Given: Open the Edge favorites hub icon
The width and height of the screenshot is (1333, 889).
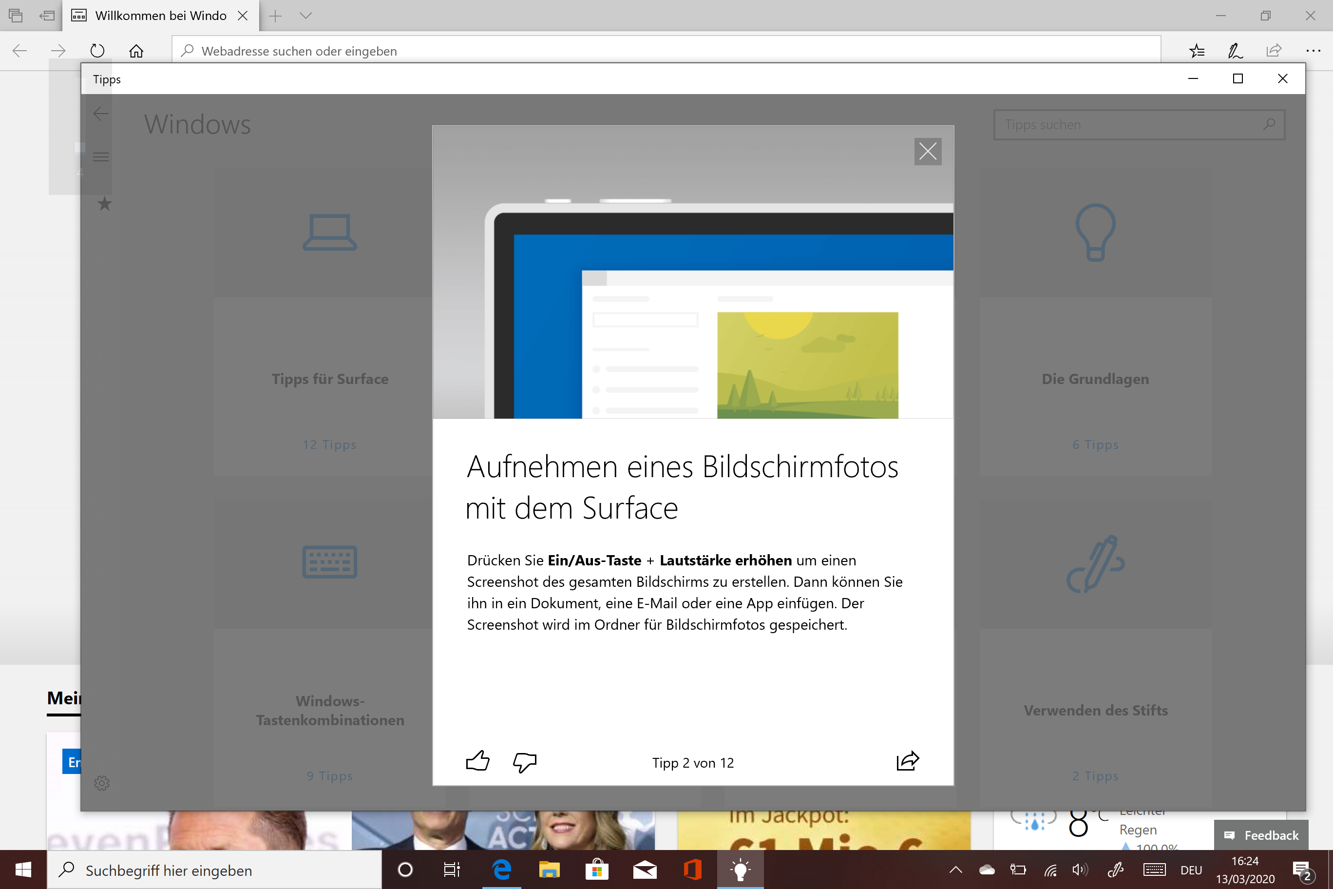Looking at the screenshot, I should [1197, 51].
